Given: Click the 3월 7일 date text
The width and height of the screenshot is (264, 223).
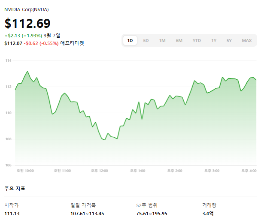Looking at the screenshot, I should point(52,36).
